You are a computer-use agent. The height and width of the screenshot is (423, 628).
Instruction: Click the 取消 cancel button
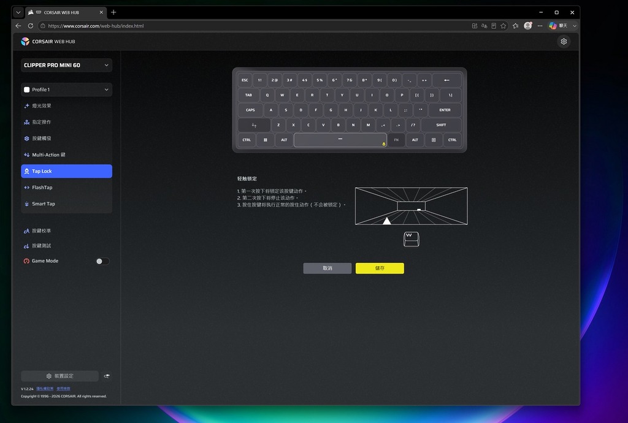(x=327, y=268)
